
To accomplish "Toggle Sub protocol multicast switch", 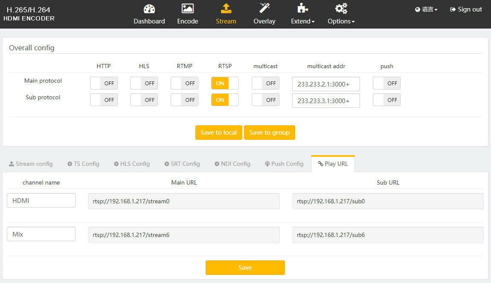I will click(x=265, y=100).
